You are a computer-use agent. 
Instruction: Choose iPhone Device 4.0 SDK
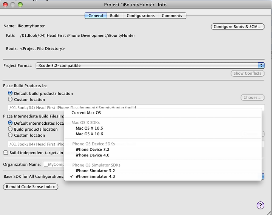pos(163,155)
